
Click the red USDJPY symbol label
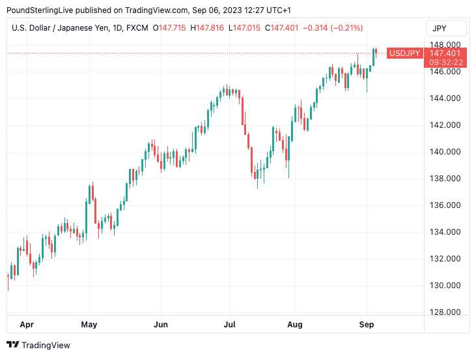coord(404,53)
